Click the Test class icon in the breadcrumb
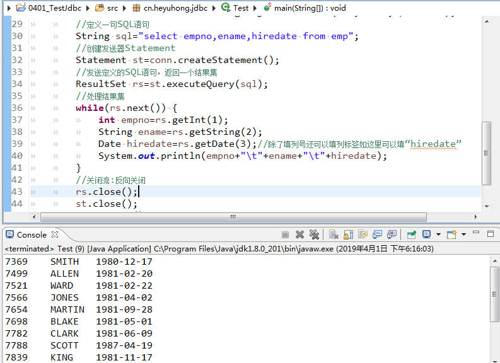500x363 pixels. [x=226, y=8]
